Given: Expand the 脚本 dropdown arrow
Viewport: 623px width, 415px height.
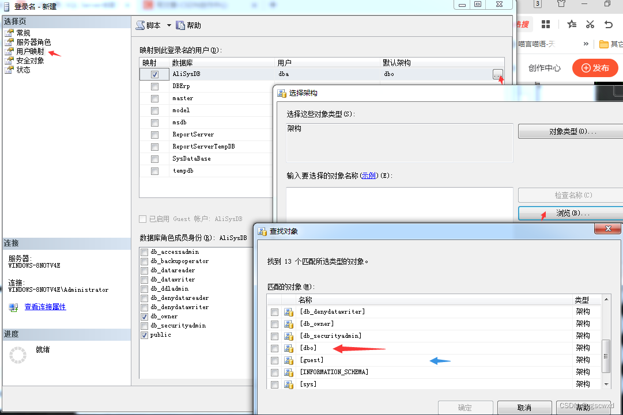Looking at the screenshot, I should (169, 25).
